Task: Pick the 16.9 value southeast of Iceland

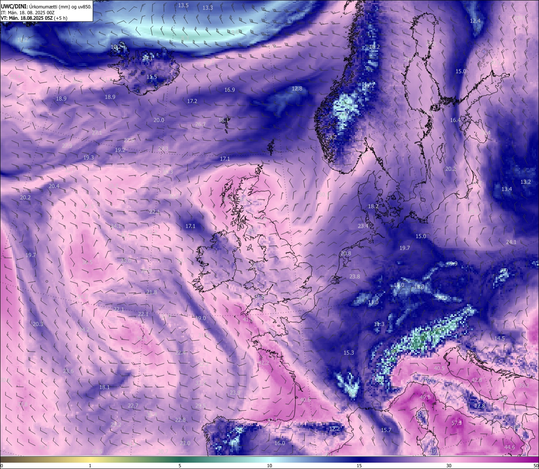Action: coord(229,90)
